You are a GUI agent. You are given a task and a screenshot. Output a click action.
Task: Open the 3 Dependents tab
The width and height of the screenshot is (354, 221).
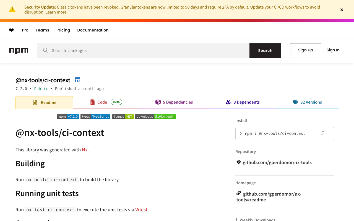pyautogui.click(x=243, y=102)
